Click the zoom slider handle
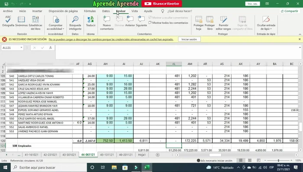The image size is (303, 172). pyautogui.click(x=278, y=160)
